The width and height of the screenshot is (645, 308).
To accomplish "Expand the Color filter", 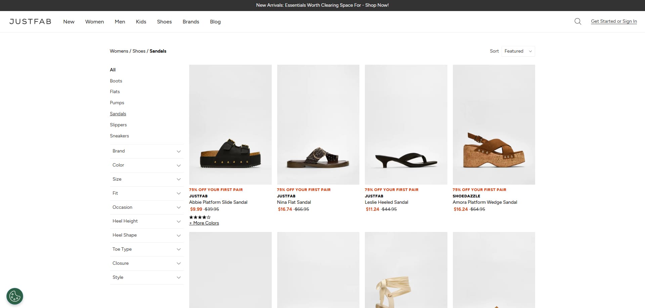I will tap(147, 165).
